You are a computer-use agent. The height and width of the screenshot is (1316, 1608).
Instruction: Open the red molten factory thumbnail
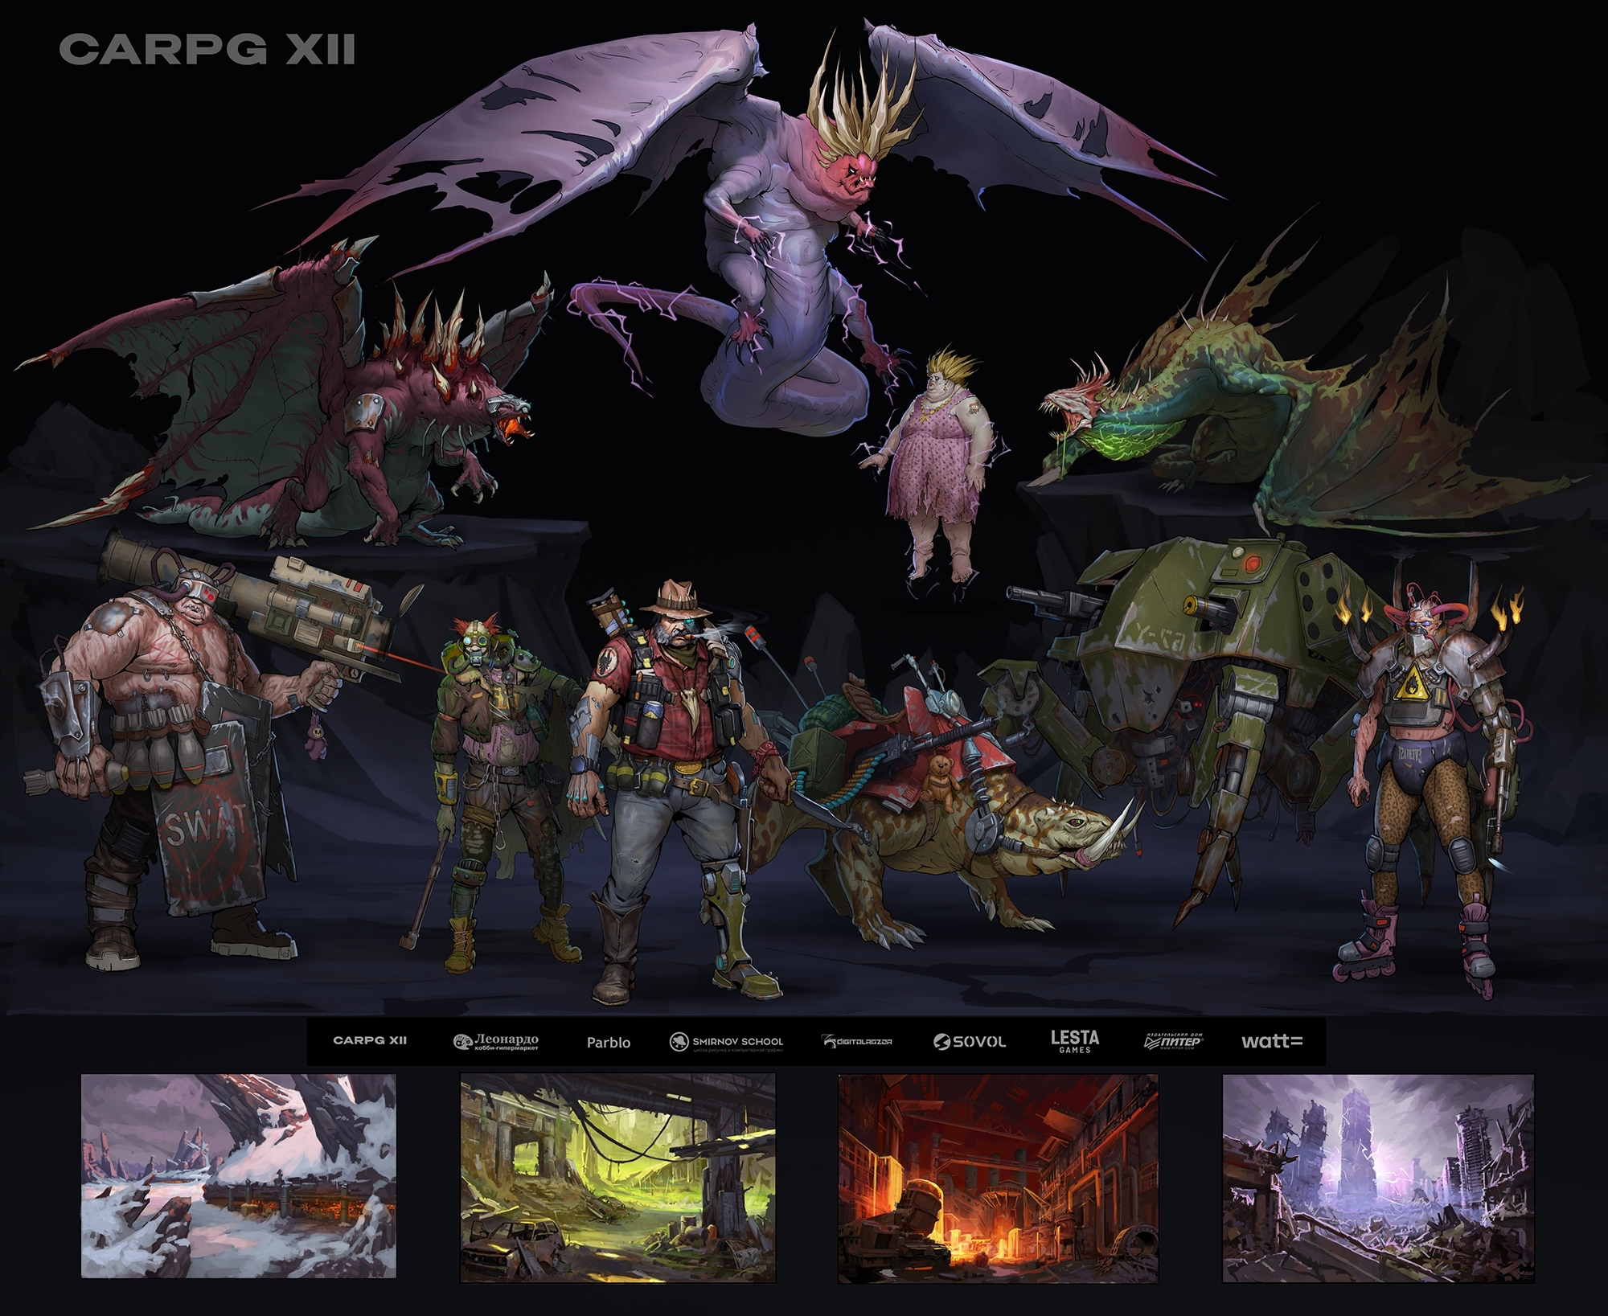click(997, 1178)
